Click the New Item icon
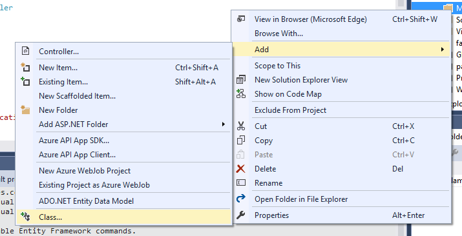 pos(25,67)
